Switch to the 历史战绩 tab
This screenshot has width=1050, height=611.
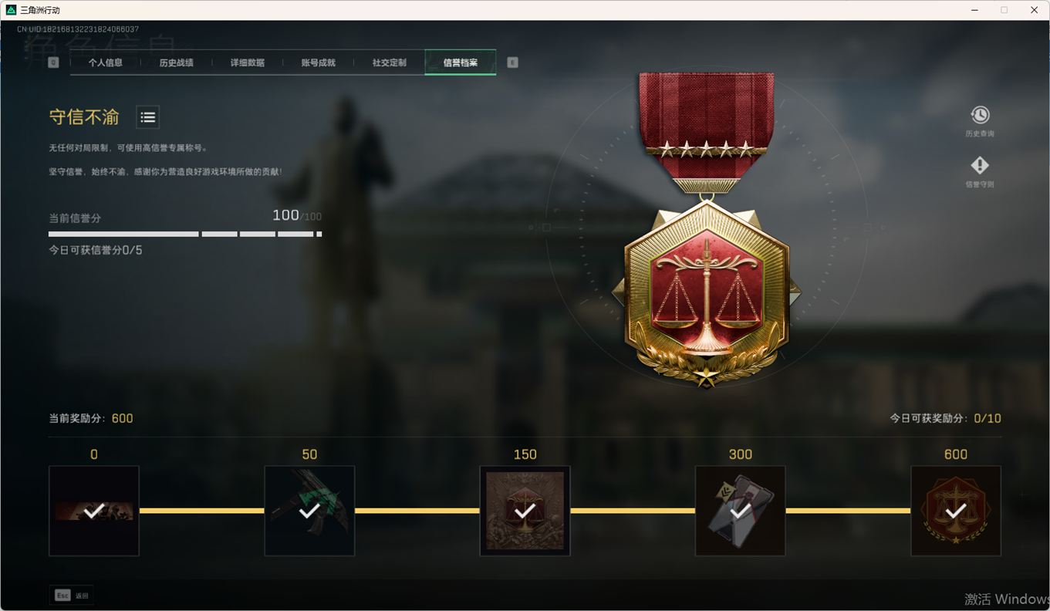(x=176, y=62)
